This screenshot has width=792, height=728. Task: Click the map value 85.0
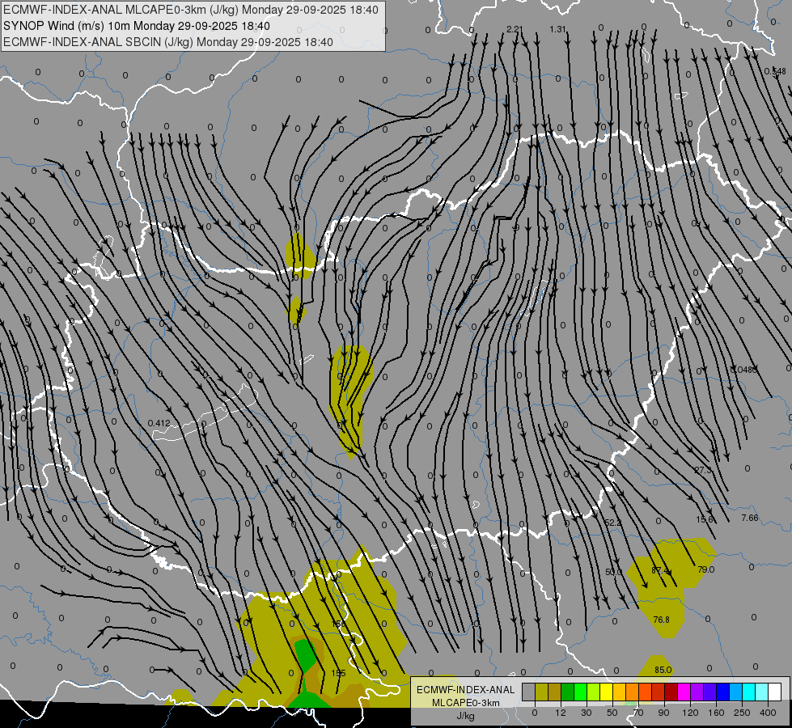[663, 670]
